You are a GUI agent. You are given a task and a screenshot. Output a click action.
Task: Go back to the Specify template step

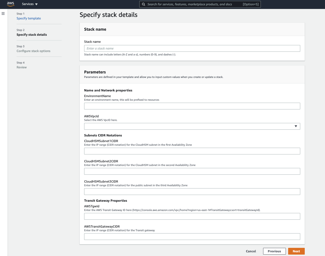coord(28,18)
